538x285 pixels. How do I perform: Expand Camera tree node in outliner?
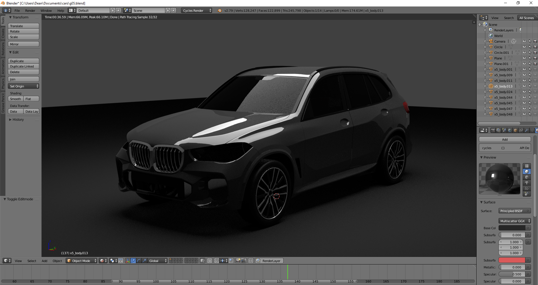pyautogui.click(x=485, y=41)
